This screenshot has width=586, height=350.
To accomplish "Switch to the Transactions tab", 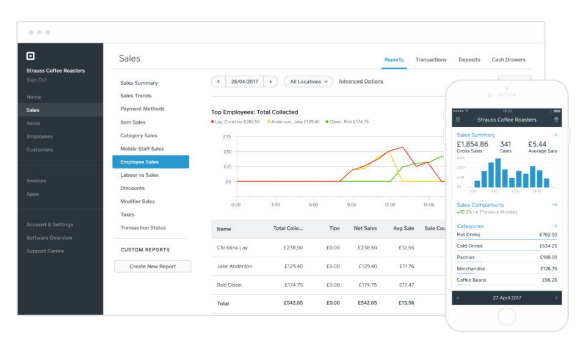I will point(431,60).
